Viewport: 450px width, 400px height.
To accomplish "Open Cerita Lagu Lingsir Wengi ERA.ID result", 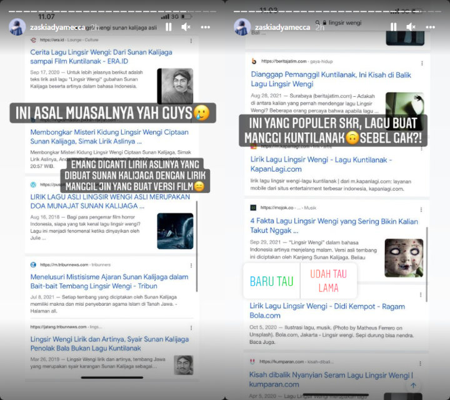I will coord(101,57).
